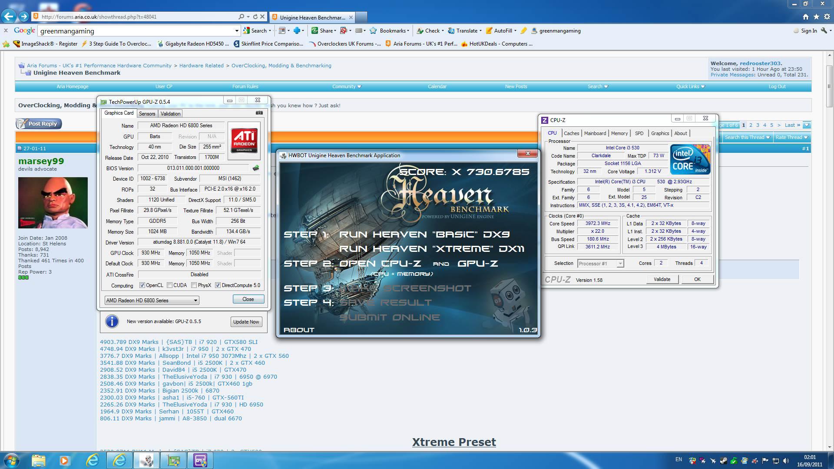
Task: Toggle the PhysX checkbox in GPU-Z
Action: click(x=194, y=285)
